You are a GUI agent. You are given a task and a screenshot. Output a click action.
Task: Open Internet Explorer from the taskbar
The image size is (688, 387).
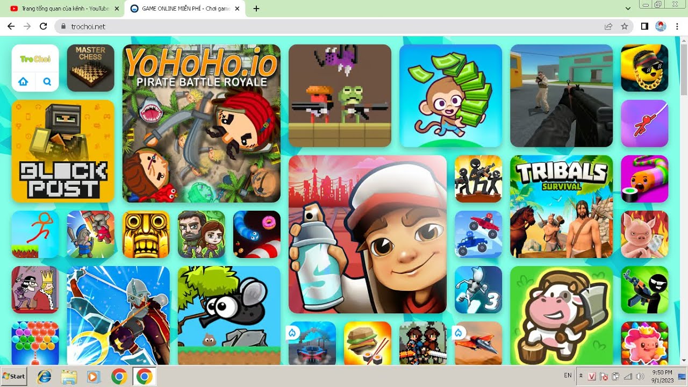[44, 377]
